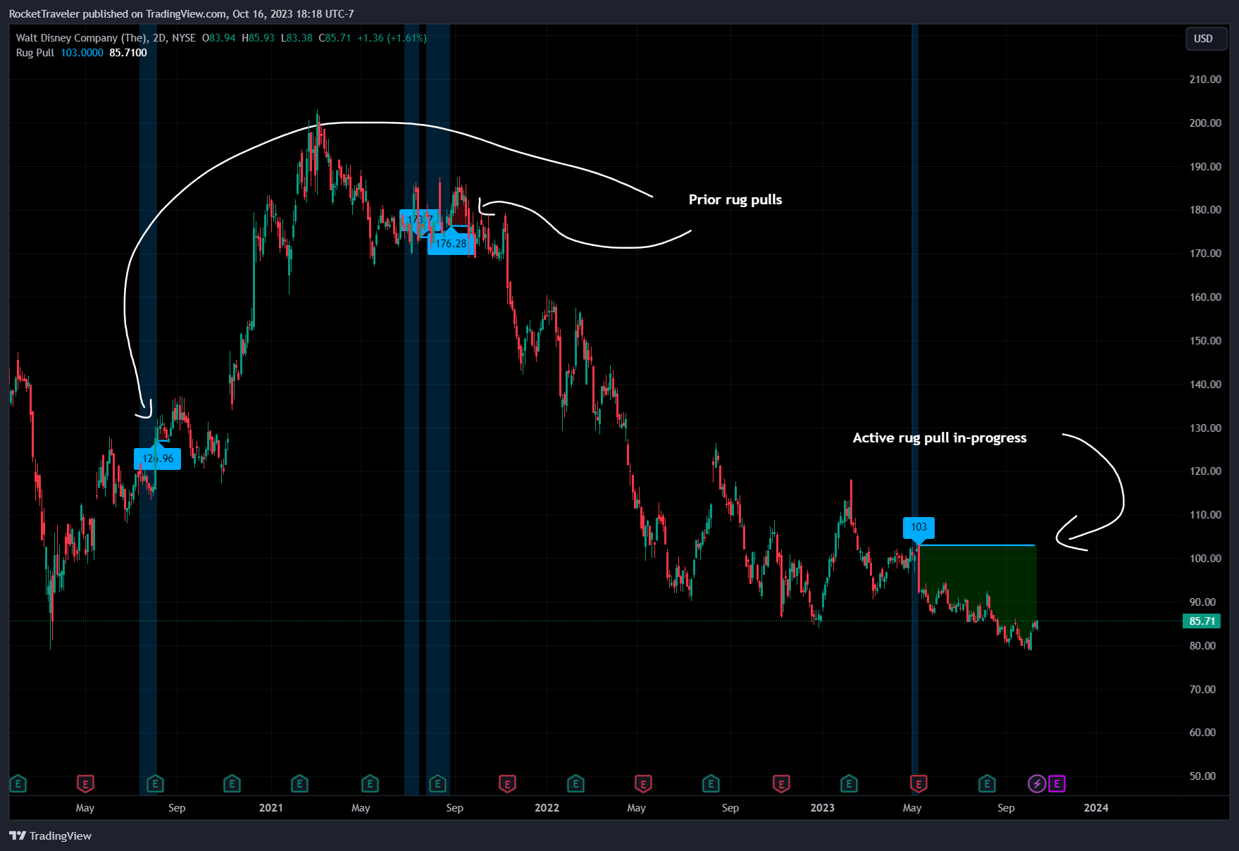The width and height of the screenshot is (1239, 851).
Task: Click the purple lightning bolt event icon
Action: pyautogui.click(x=1037, y=783)
